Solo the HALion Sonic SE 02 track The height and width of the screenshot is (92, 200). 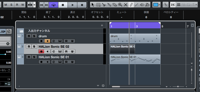point(34,46)
